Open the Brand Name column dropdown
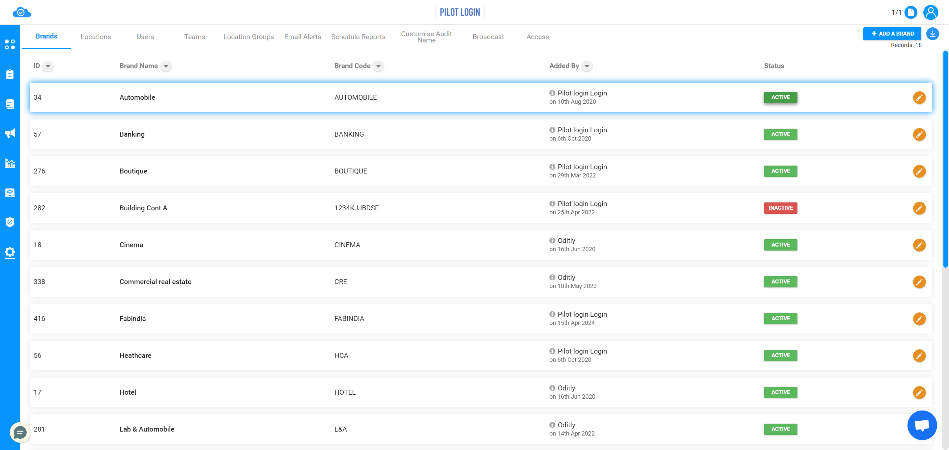Screen dimensions: 949x450 click(166, 66)
